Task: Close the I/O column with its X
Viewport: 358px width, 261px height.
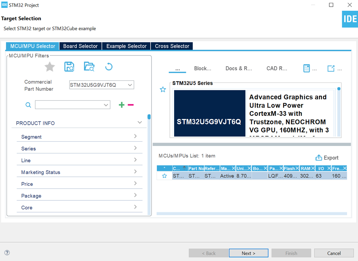Action: (x=329, y=168)
